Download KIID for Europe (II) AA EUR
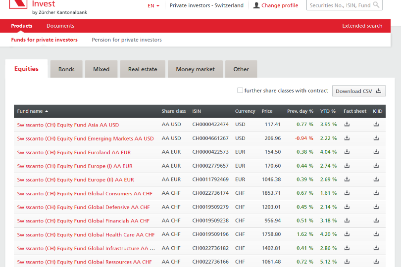 click(x=376, y=179)
